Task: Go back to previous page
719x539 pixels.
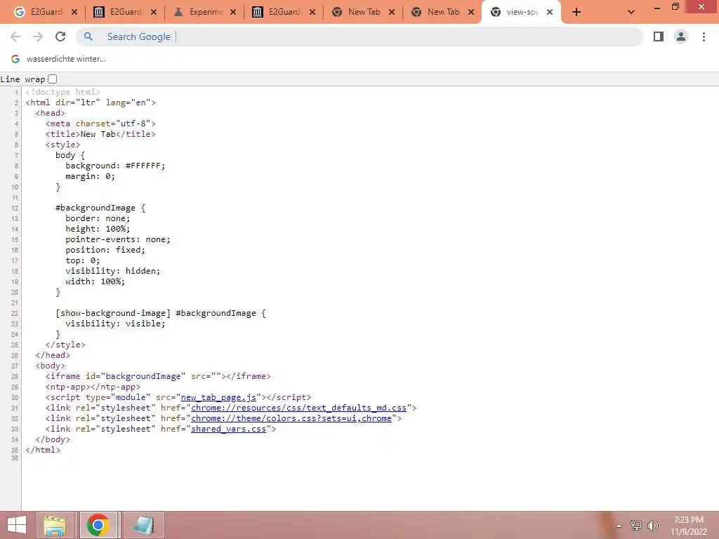Action: tap(15, 36)
